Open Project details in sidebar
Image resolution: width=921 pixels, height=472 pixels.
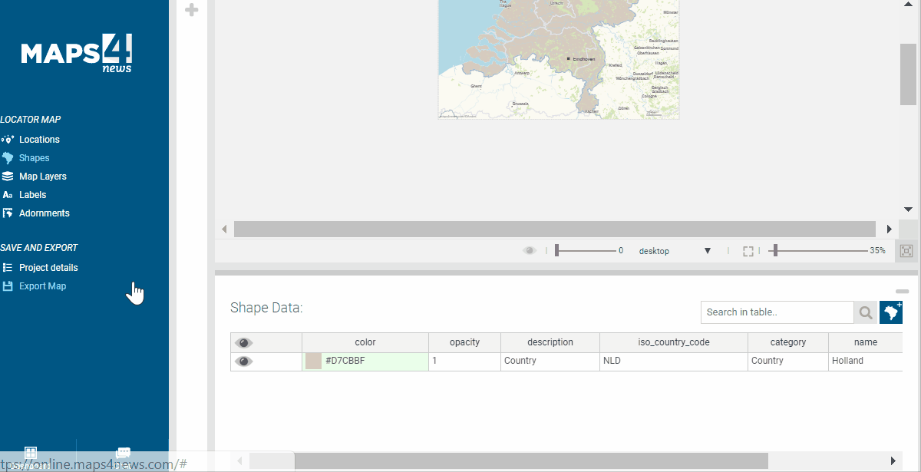(x=48, y=268)
